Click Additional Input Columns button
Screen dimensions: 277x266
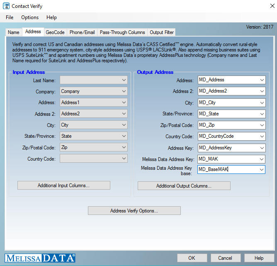pyautogui.click(x=64, y=185)
